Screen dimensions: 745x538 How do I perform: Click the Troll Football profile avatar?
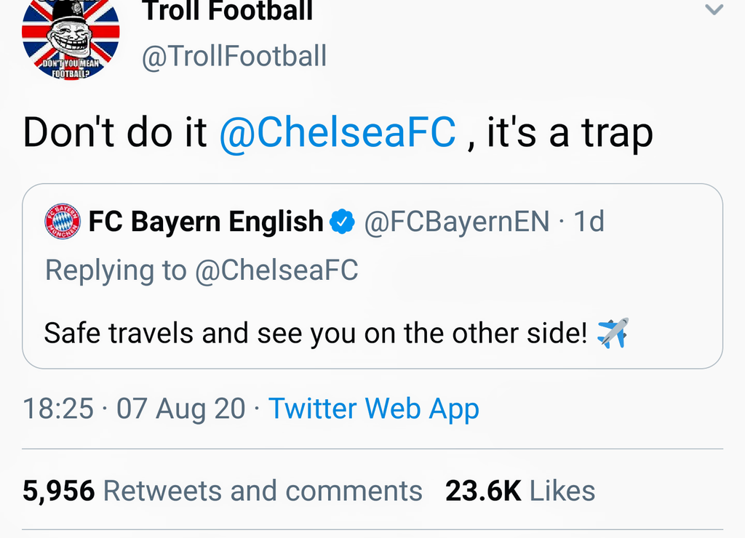click(71, 38)
